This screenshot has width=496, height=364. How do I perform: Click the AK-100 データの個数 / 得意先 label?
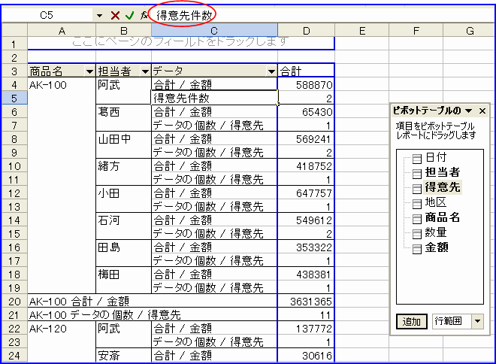coord(104,315)
